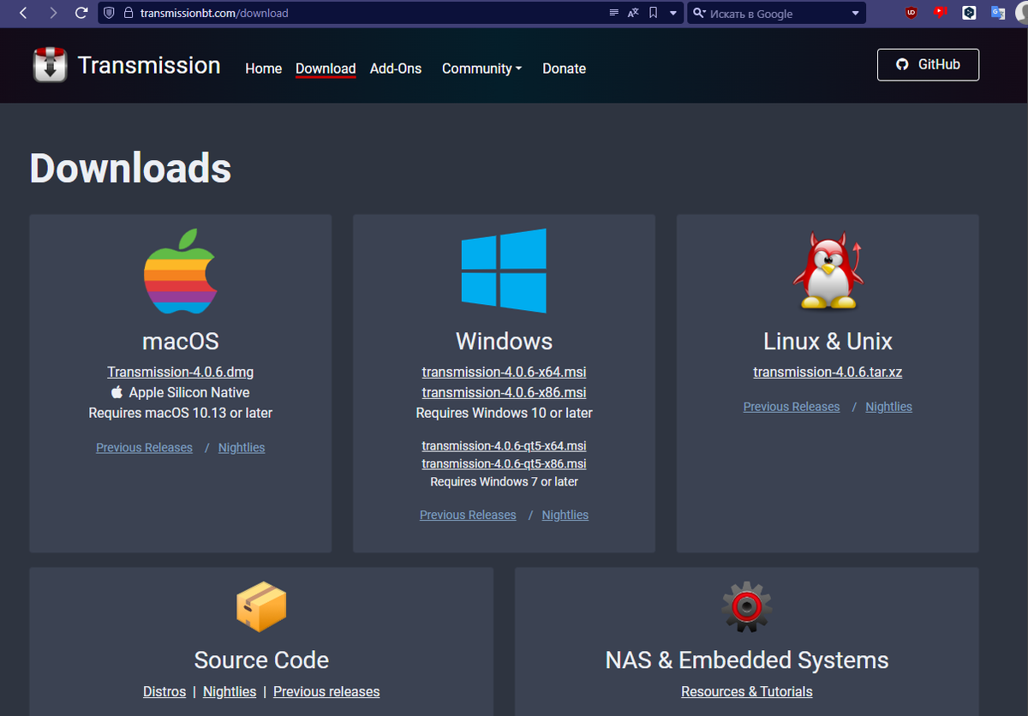Open the Donate nav item

click(x=564, y=69)
